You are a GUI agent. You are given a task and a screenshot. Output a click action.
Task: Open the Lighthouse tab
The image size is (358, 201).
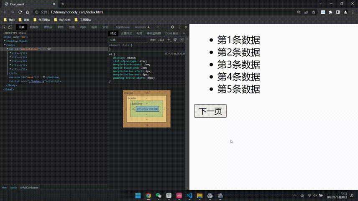click(123, 27)
